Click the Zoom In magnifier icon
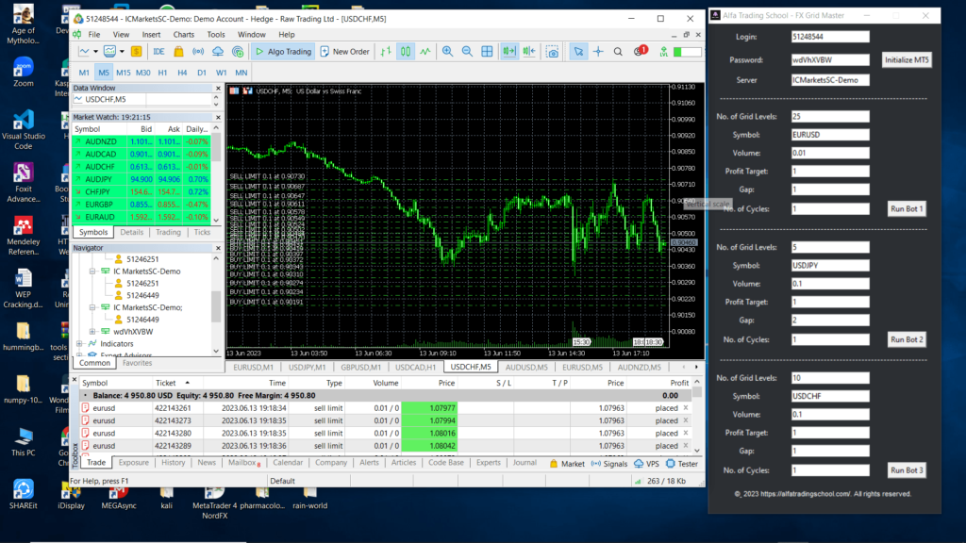 tap(447, 52)
